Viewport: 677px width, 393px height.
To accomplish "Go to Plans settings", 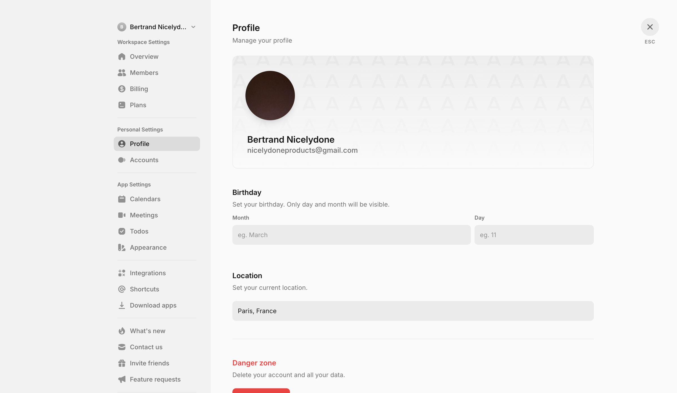I will point(157,105).
